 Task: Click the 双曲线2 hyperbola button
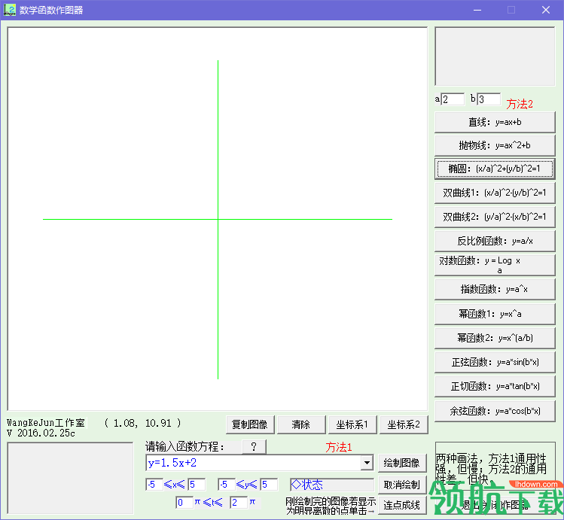pos(495,217)
